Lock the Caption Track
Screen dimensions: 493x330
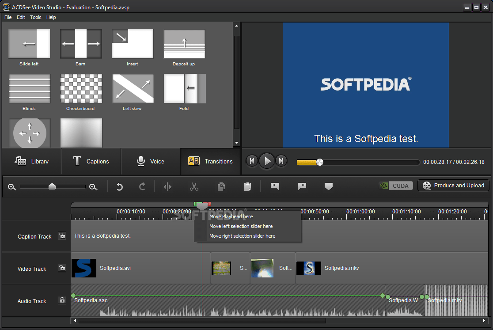(62, 236)
